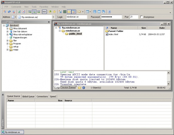Click the Address page icon
Image resolution: width=174 pixels, height=135 pixels.
point(13,17)
